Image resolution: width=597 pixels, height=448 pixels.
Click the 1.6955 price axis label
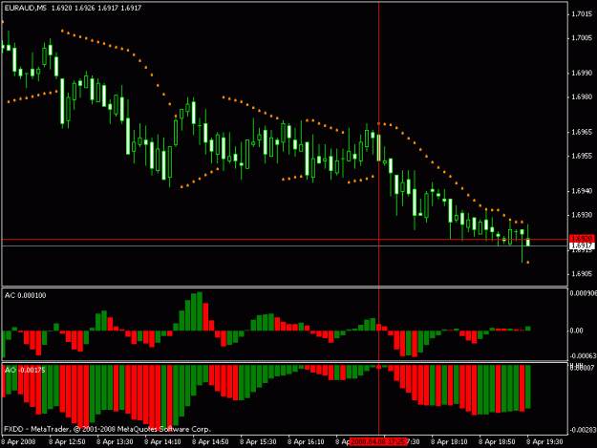582,156
